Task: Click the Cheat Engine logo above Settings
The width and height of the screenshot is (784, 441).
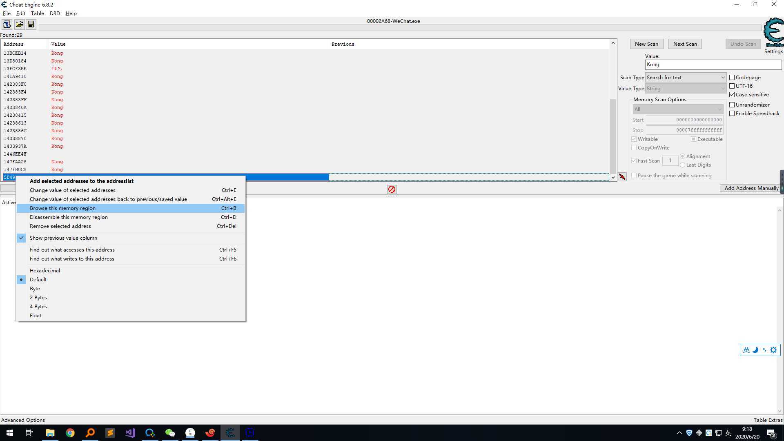Action: [773, 33]
